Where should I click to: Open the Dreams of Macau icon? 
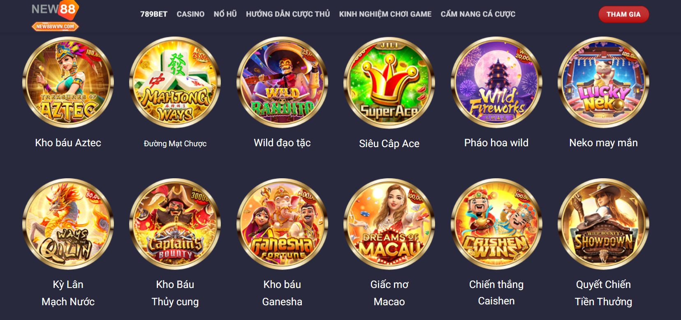coord(389,224)
